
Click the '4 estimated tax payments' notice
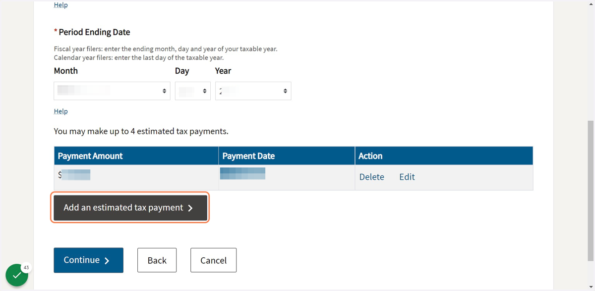click(x=141, y=131)
